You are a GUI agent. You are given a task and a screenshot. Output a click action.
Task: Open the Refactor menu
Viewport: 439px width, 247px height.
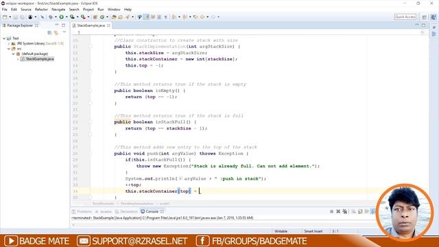[x=41, y=10]
